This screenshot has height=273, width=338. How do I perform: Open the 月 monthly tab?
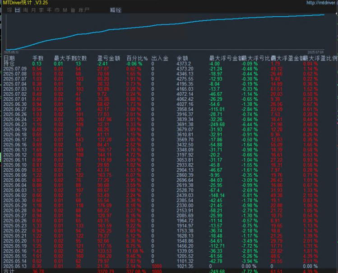coord(33,10)
